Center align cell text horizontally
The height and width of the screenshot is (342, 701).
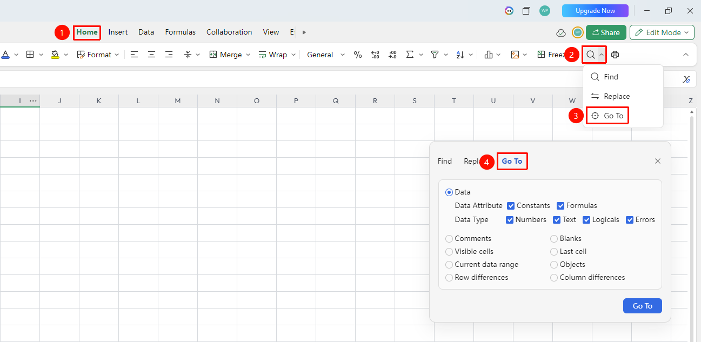coord(152,55)
